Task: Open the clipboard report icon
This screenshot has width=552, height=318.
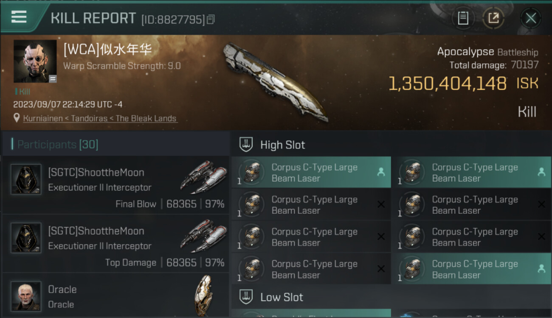Action: 463,18
